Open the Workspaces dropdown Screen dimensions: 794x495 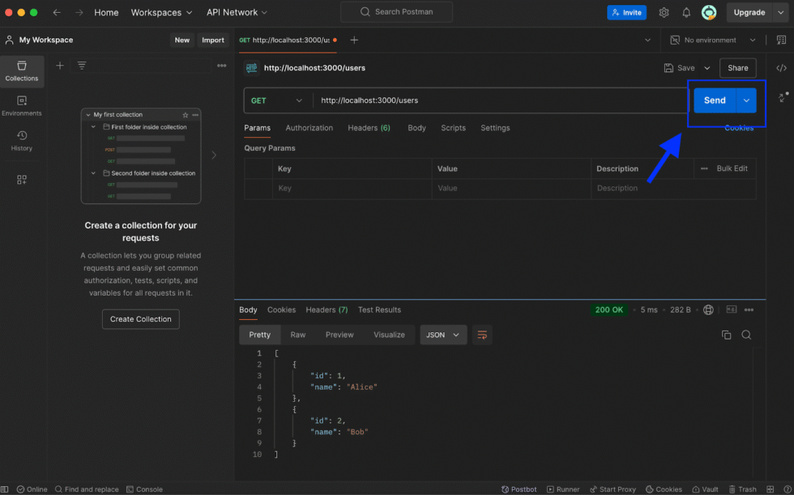pyautogui.click(x=161, y=12)
